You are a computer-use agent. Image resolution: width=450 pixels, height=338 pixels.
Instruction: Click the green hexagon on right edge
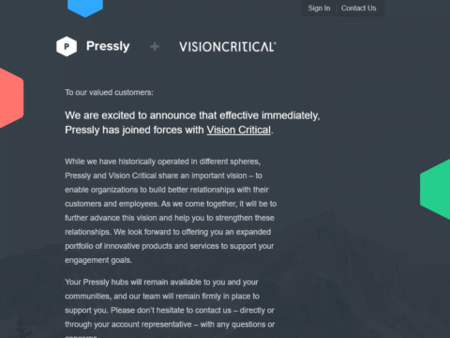[x=435, y=189]
